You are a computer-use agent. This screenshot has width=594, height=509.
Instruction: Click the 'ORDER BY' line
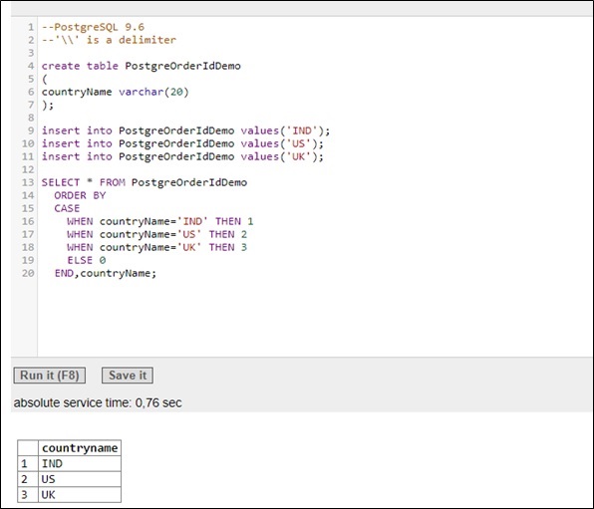coord(80,195)
